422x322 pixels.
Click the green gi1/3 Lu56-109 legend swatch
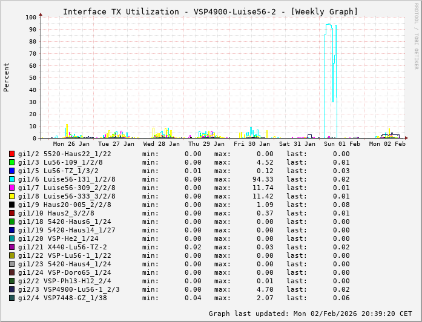pos(12,162)
